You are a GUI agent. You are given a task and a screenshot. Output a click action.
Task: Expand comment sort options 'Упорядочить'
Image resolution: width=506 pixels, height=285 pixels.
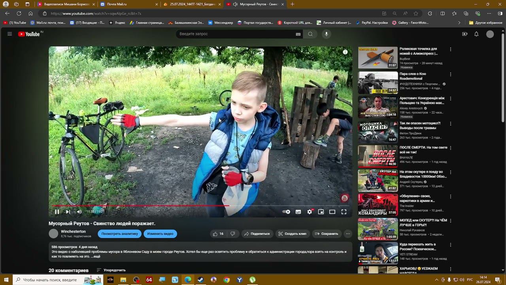point(111,270)
